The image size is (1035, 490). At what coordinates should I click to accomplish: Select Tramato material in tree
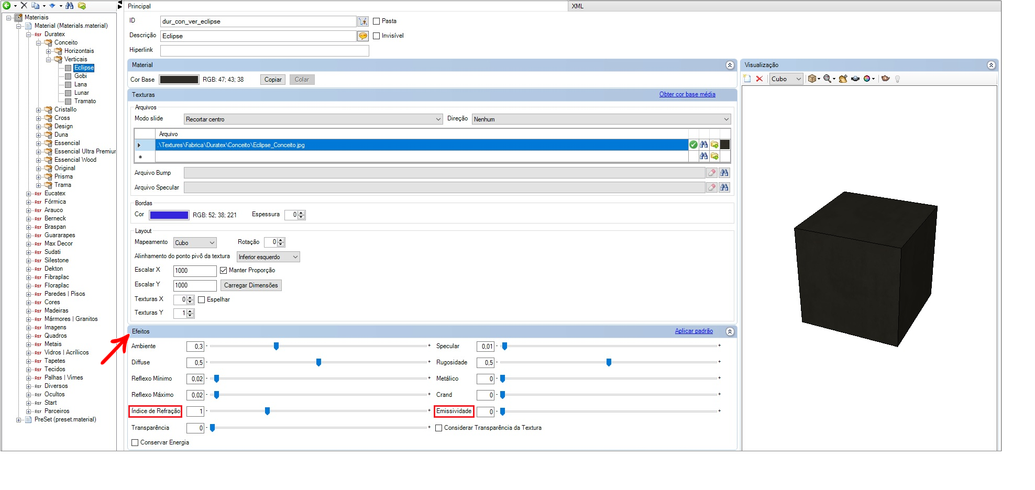point(85,102)
